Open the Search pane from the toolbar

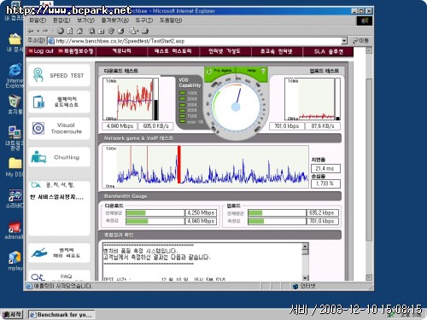(91, 31)
